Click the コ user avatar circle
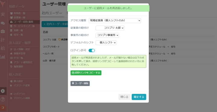The image size is (217, 112). click(3, 108)
